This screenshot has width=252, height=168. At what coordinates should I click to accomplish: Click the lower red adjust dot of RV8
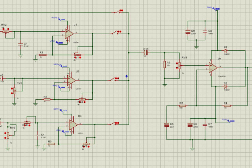pos(177,68)
